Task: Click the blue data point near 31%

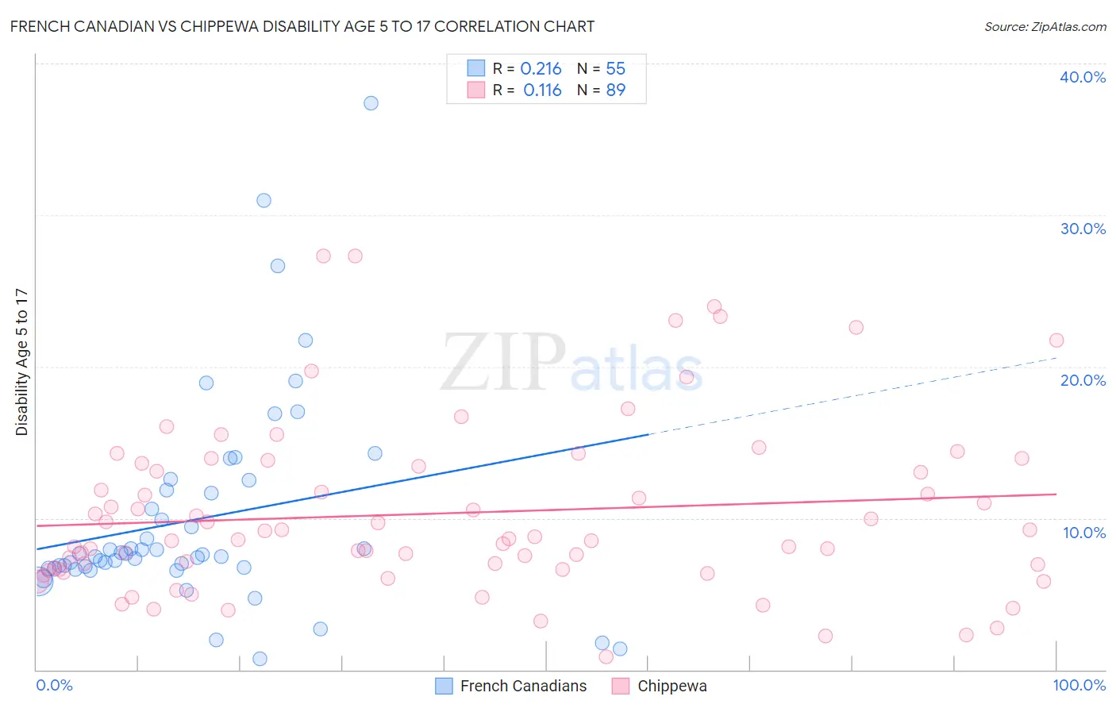Action: (x=264, y=200)
